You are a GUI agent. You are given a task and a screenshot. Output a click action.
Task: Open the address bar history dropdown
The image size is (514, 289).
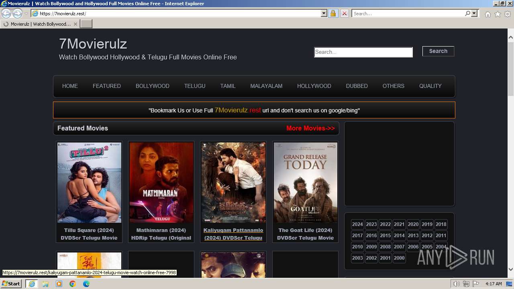click(x=324, y=14)
